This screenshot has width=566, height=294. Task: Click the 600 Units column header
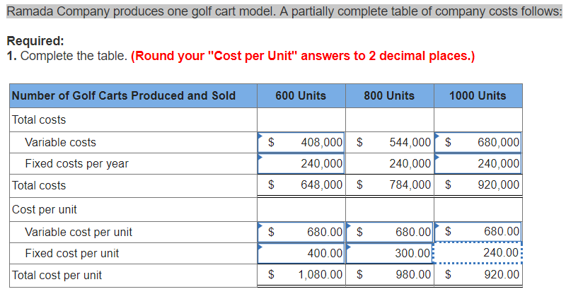[x=301, y=95]
